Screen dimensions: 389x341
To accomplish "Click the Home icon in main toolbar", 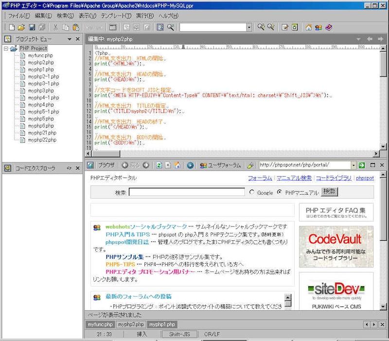I will [308, 27].
